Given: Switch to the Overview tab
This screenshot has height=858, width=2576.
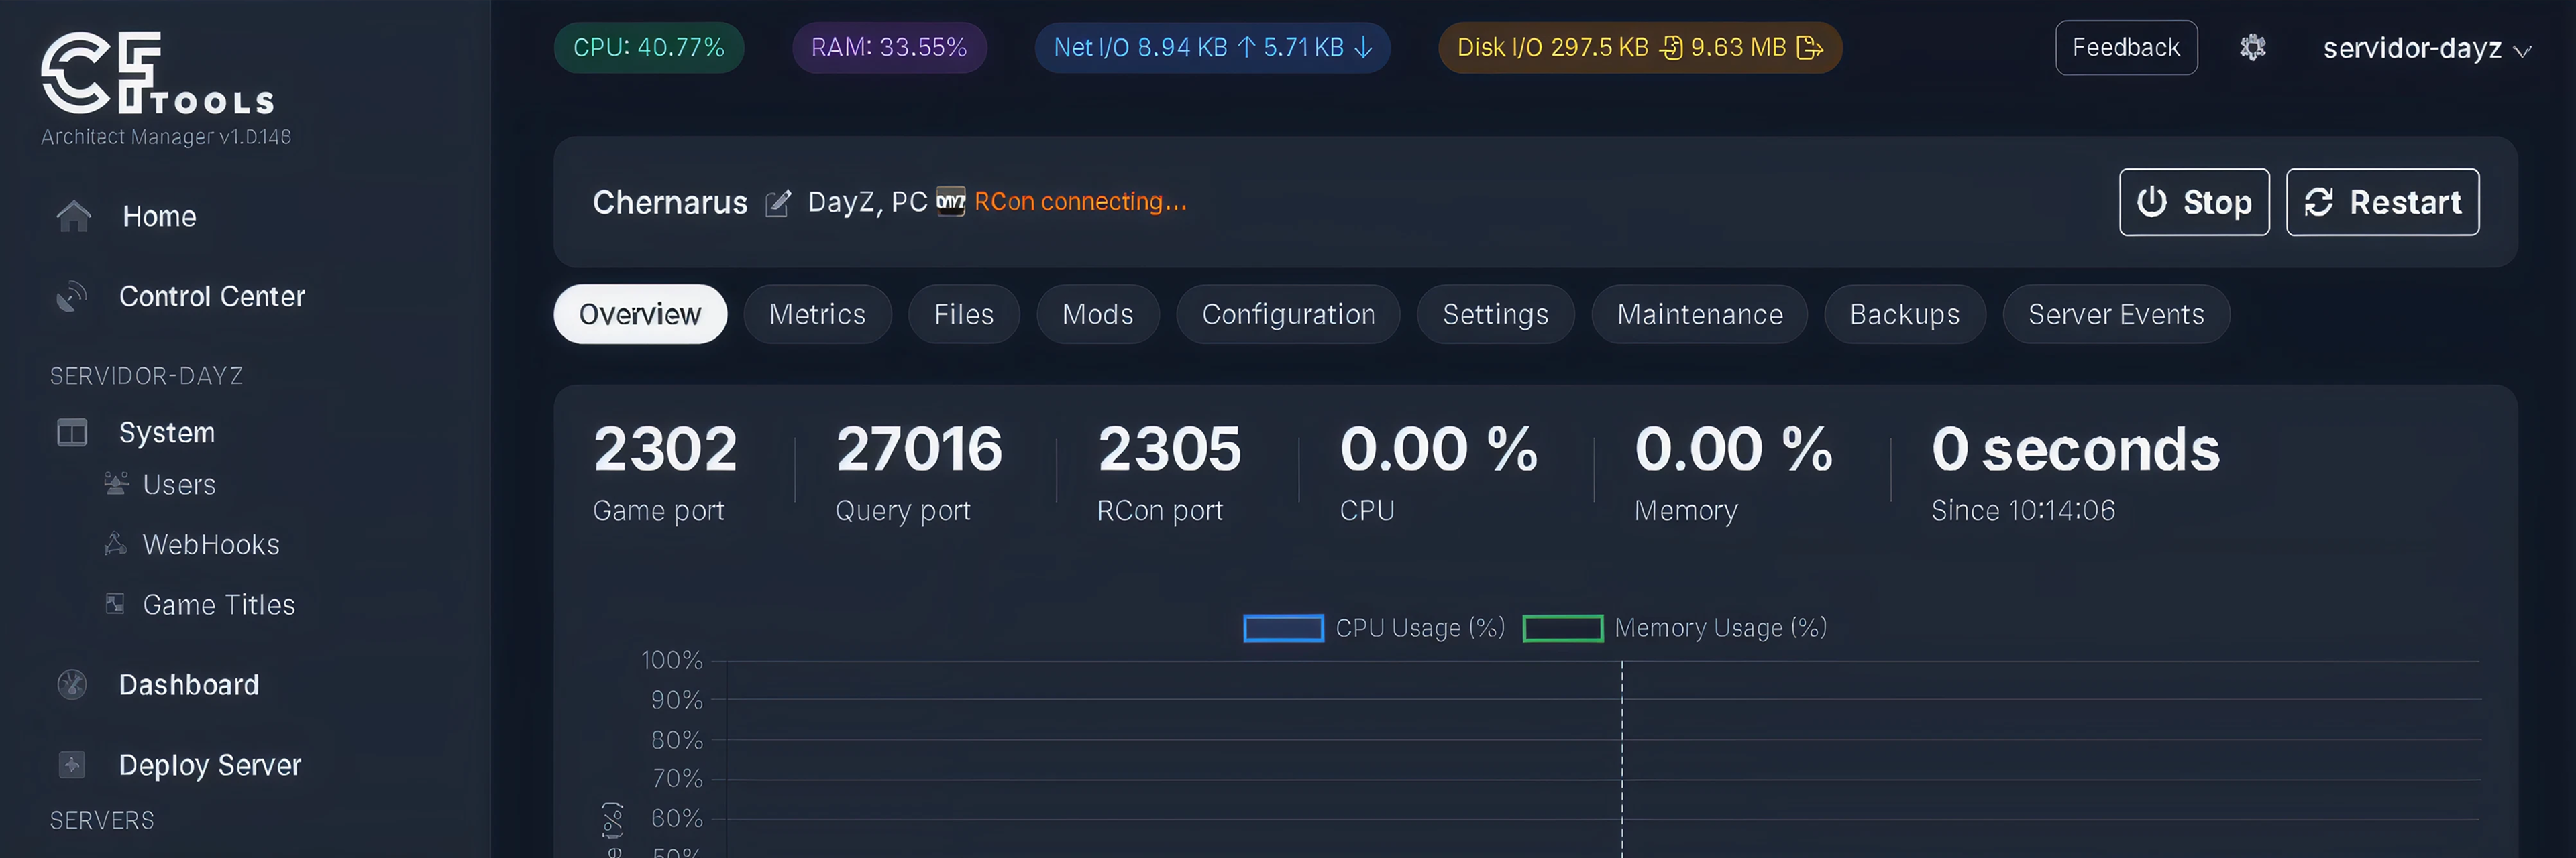Looking at the screenshot, I should (x=640, y=314).
